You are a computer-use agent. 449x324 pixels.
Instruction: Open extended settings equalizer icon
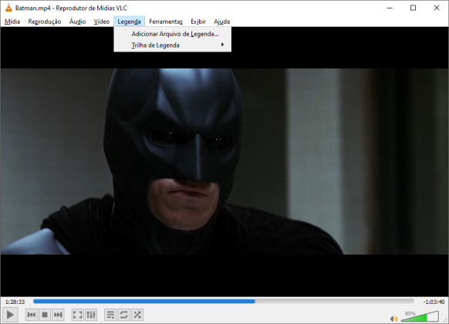[91, 315]
